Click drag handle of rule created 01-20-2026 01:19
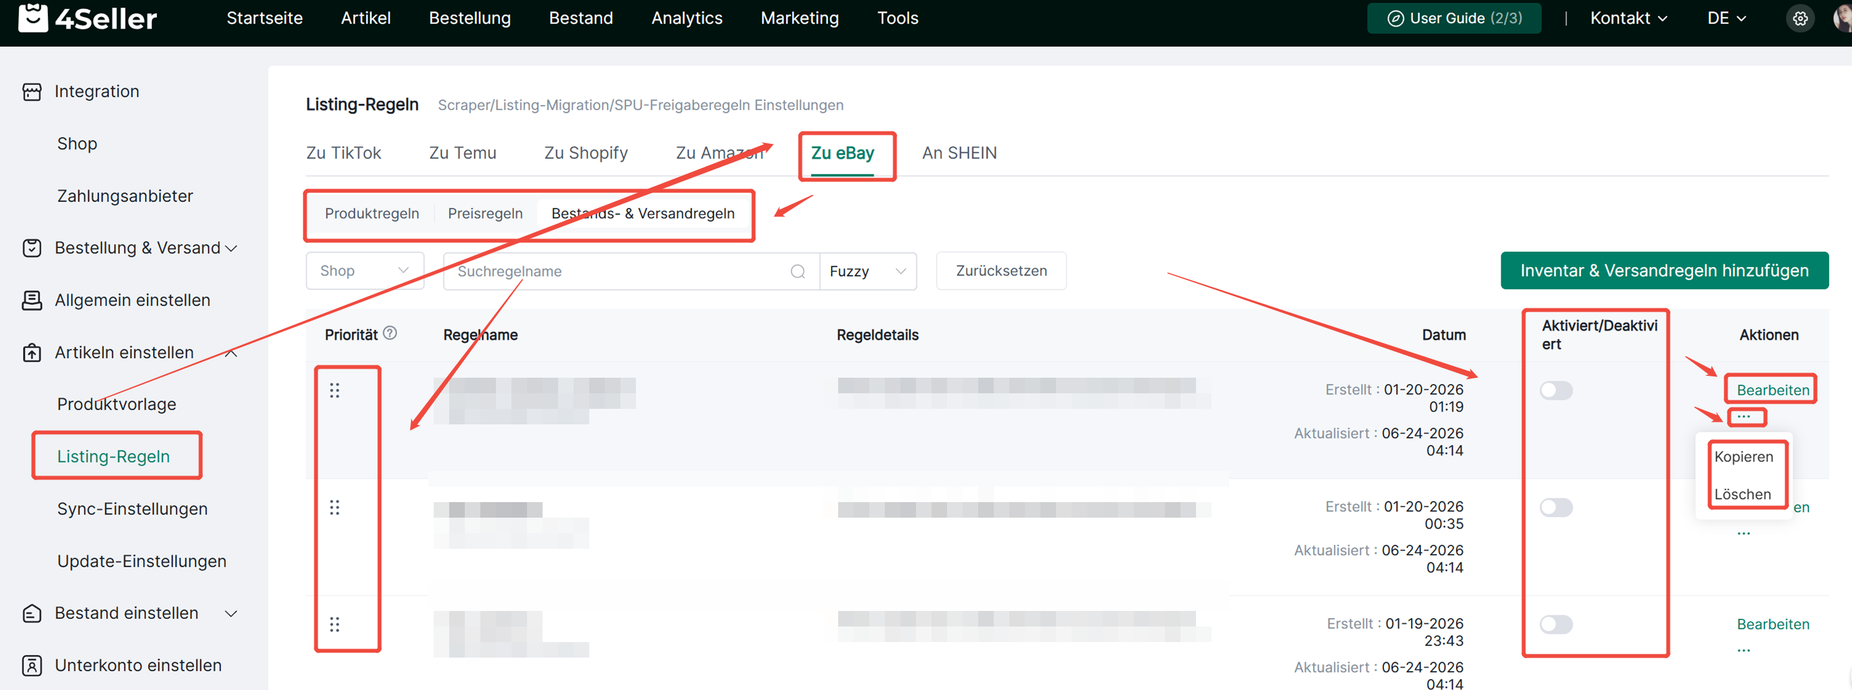 click(334, 390)
